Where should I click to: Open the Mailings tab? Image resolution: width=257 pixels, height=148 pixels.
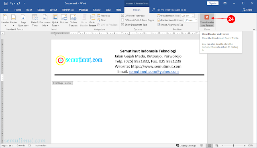(x=84, y=10)
